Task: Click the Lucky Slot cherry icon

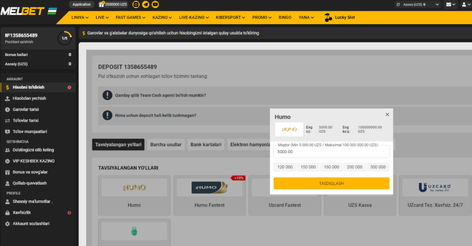Action: 328,18
